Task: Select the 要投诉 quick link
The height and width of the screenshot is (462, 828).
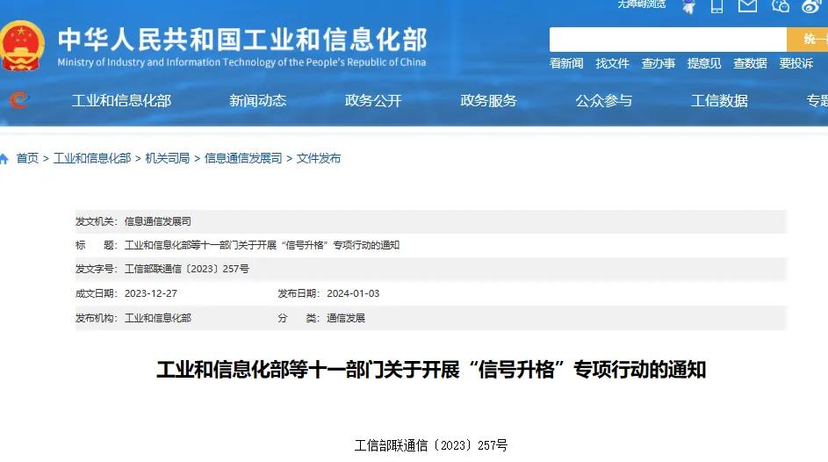Action: 796,63
